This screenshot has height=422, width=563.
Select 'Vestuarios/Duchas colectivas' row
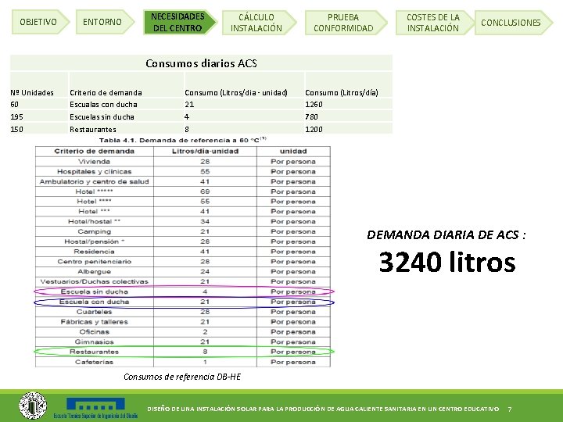pyautogui.click(x=94, y=281)
